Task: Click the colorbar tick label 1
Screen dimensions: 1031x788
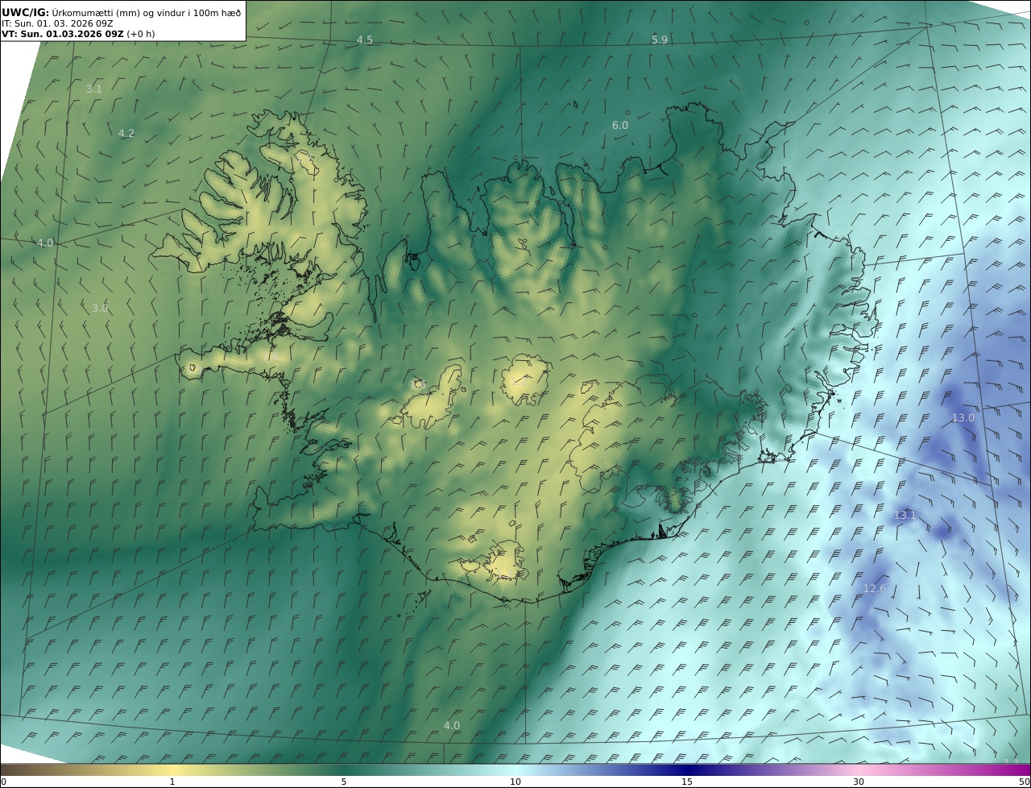Action: [x=172, y=782]
